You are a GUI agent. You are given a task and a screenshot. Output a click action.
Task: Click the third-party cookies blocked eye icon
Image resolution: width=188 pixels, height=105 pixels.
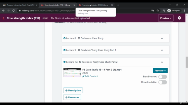(x=152, y=10)
